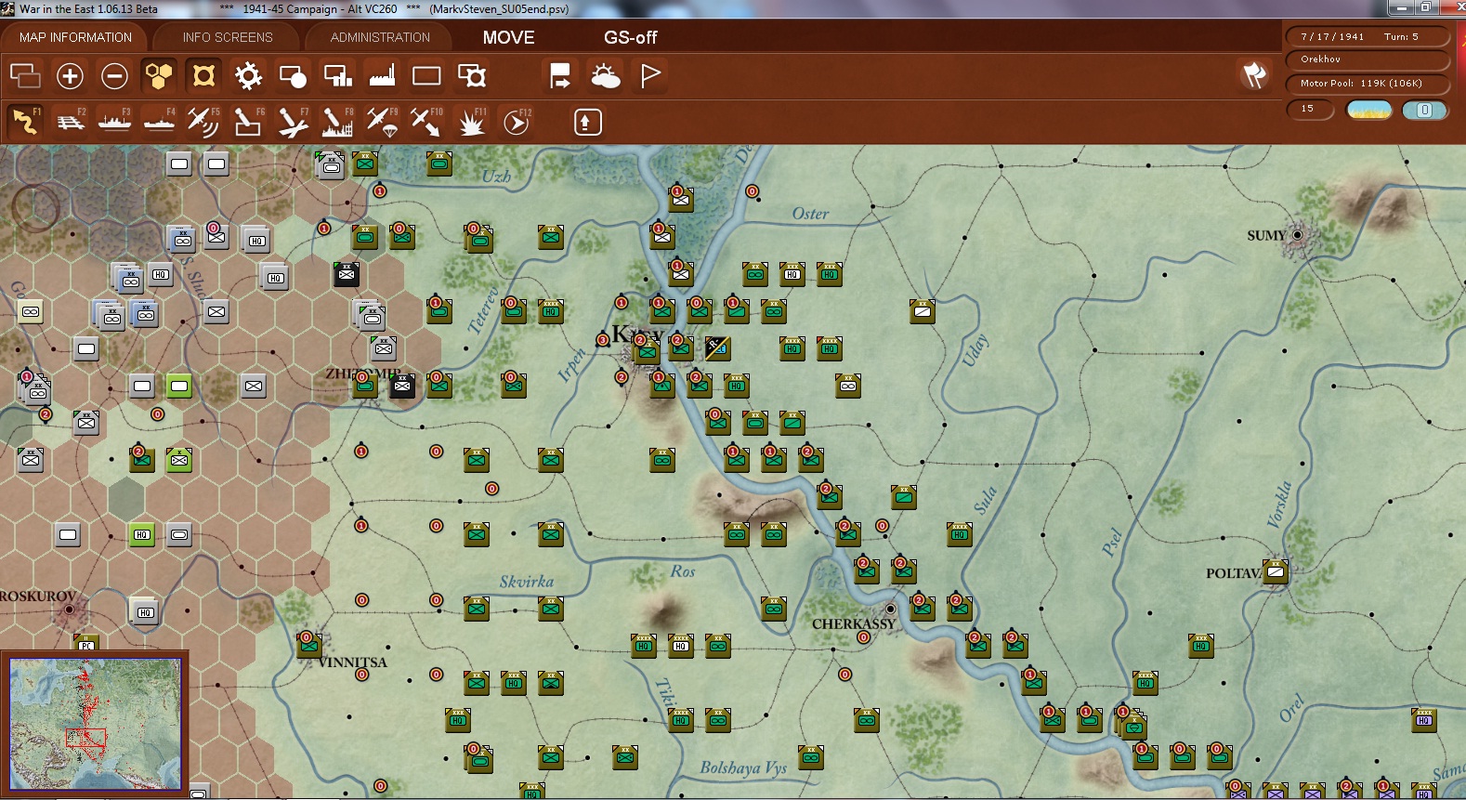The image size is (1466, 800).
Task: Select the F4 amphibious transport icon
Action: [159, 122]
